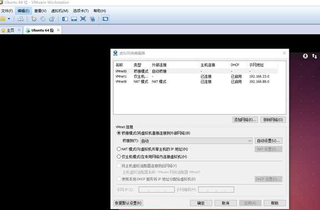Image resolution: width=320 pixels, height=210 pixels.
Task: Click the 主机连接 column header
Action: pyautogui.click(x=208, y=65)
